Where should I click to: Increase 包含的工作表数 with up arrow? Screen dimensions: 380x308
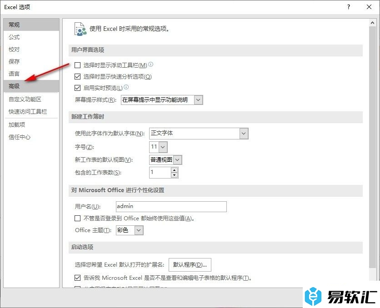click(x=175, y=170)
